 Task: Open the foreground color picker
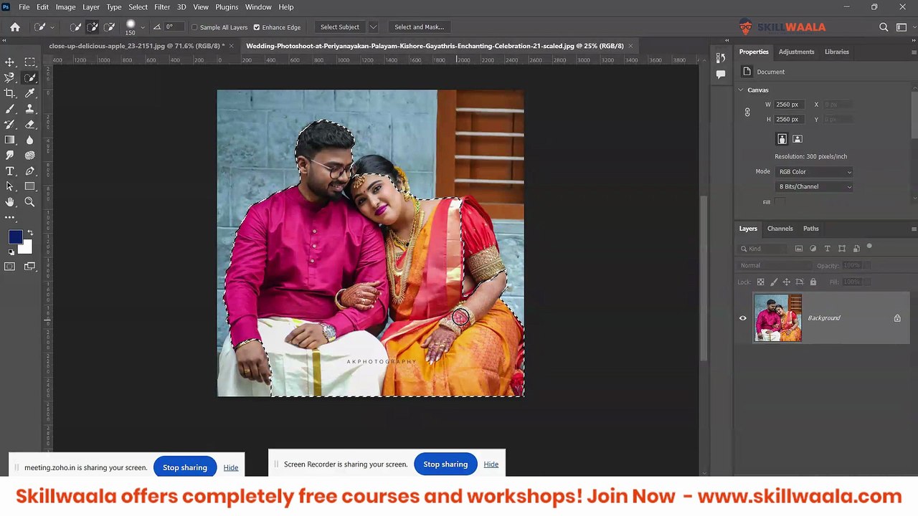(14, 237)
